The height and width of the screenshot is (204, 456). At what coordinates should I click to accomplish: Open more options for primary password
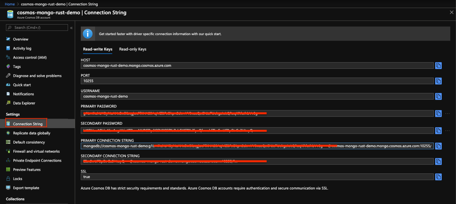point(447,114)
